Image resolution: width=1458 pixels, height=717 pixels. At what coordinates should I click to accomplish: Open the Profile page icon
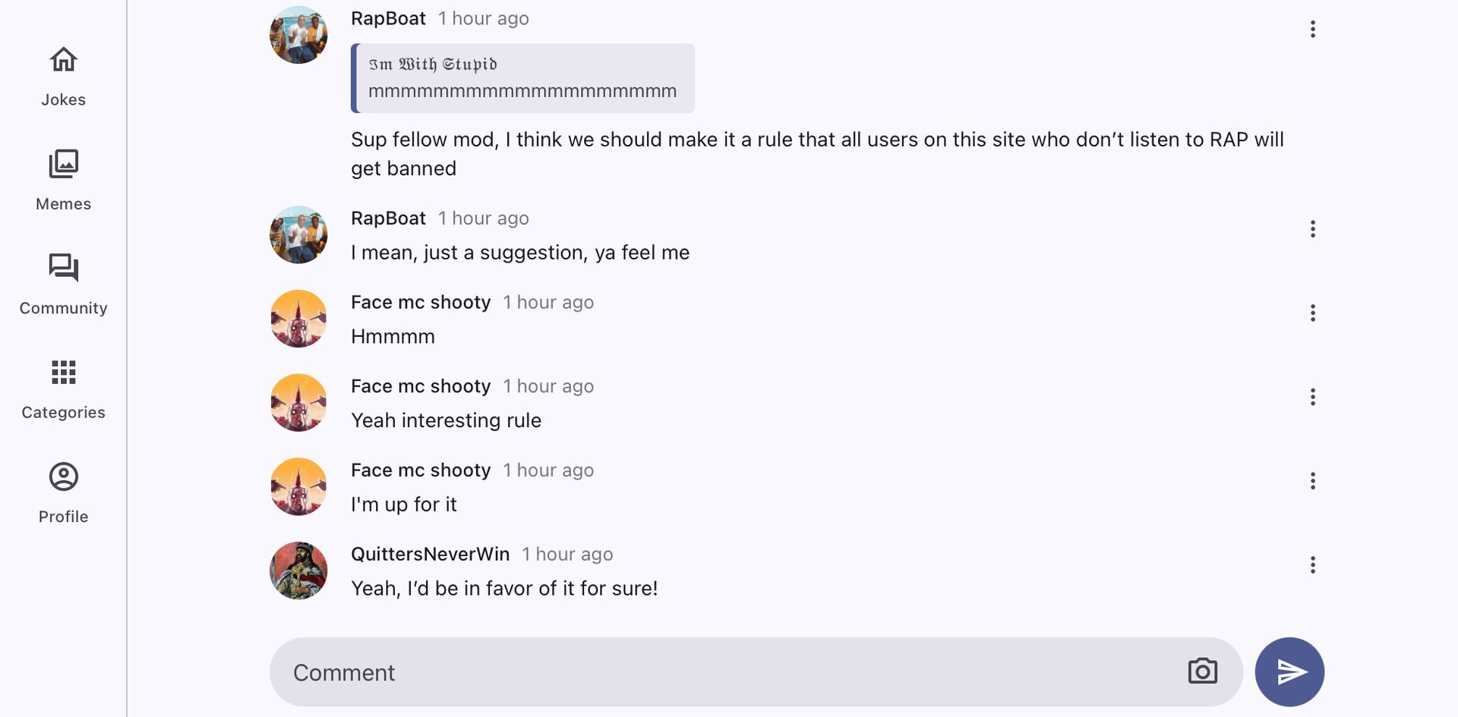pyautogui.click(x=63, y=476)
